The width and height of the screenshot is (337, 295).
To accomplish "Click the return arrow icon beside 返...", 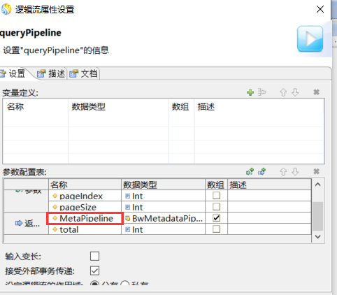I will 19,223.
